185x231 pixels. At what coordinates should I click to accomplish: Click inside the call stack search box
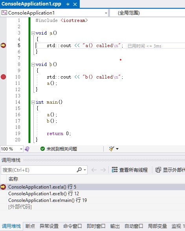click(38, 170)
